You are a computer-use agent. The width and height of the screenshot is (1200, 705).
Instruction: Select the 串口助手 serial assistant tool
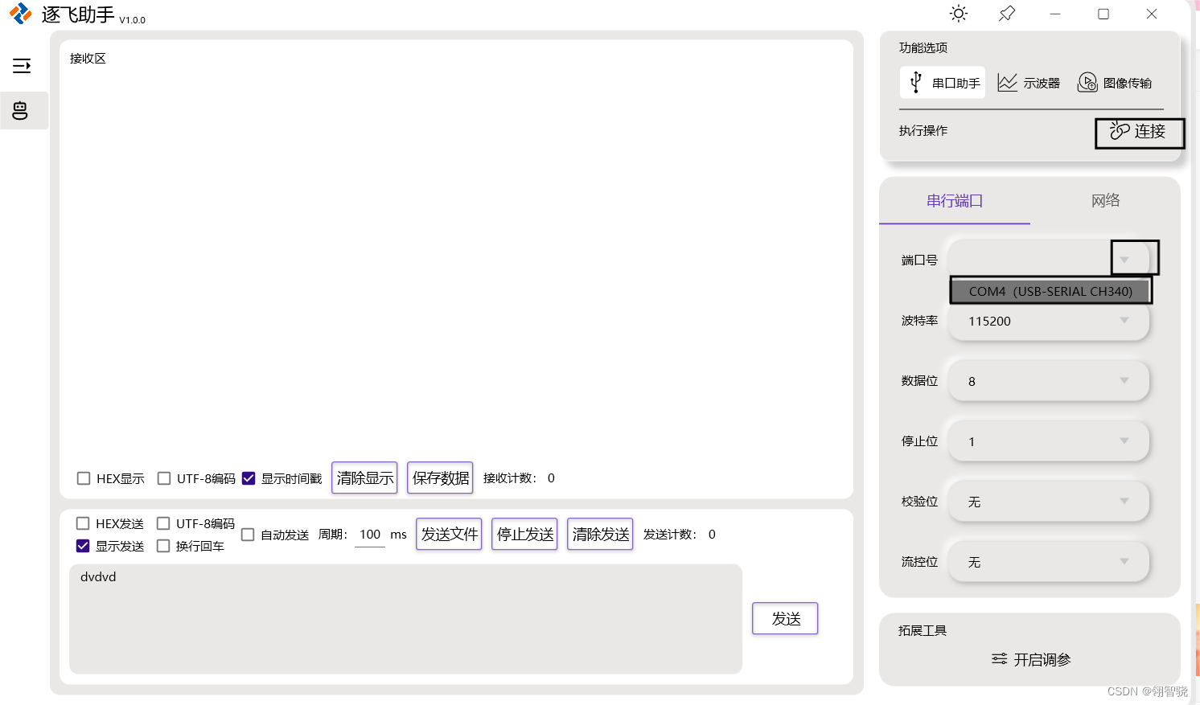pos(942,82)
